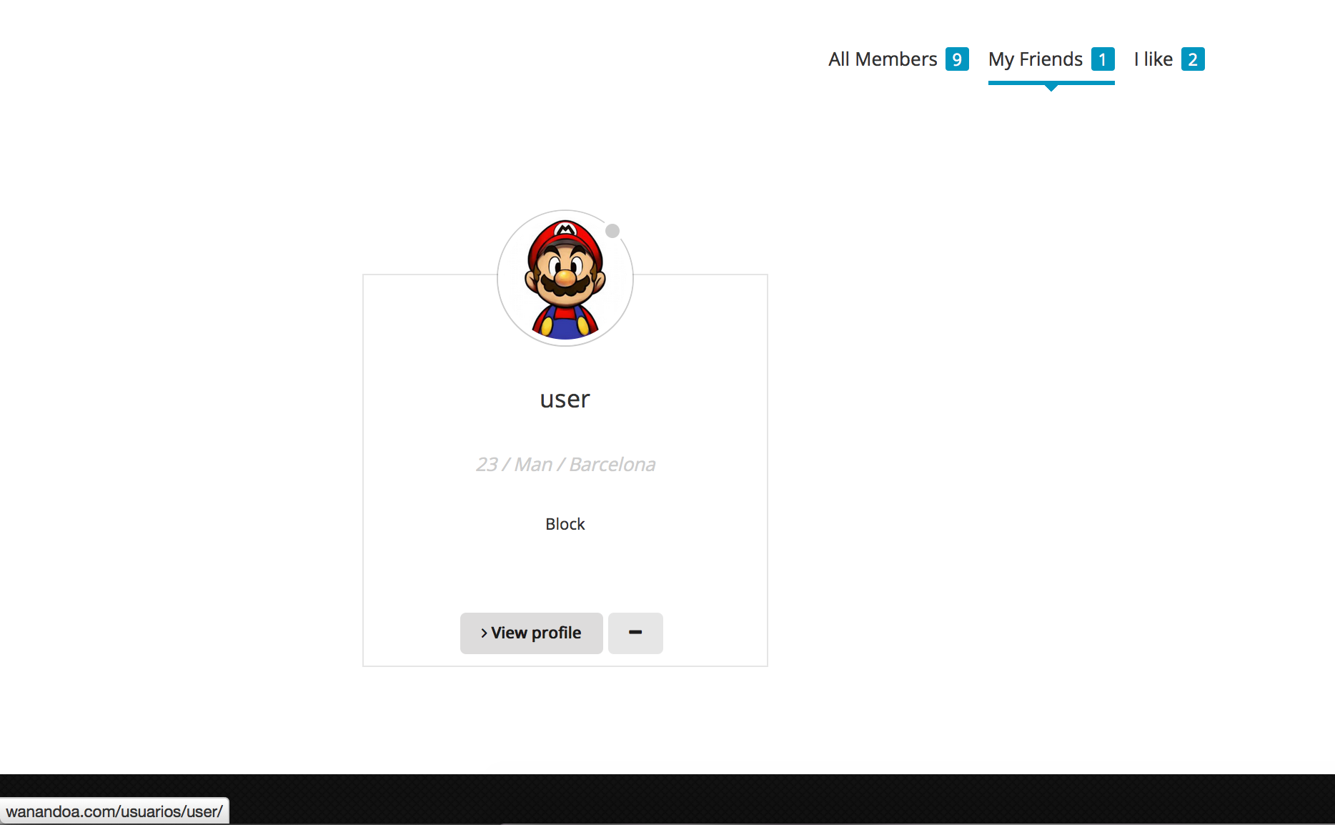Select the My Friends tab
The width and height of the screenshot is (1335, 825).
(x=1035, y=59)
